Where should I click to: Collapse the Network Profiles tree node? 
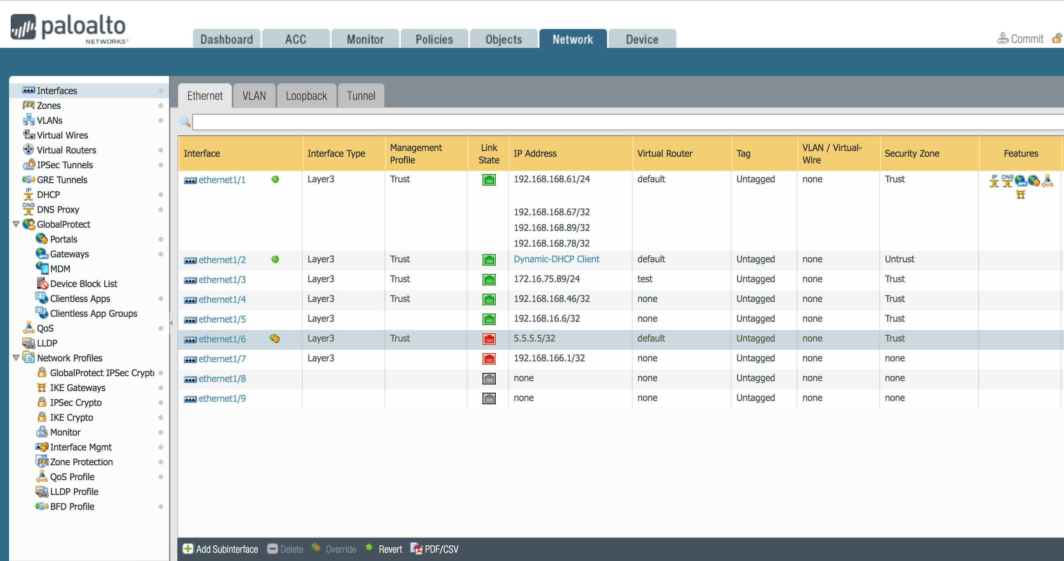tap(16, 358)
